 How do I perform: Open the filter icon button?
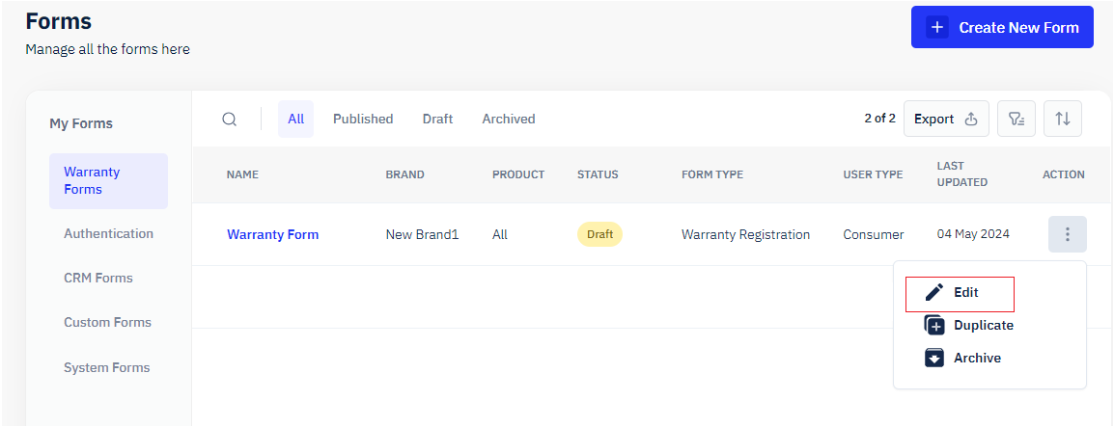[x=1016, y=119]
